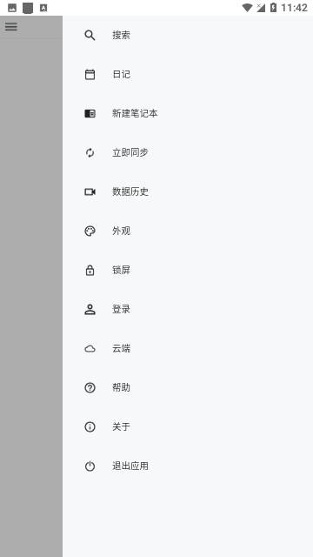Click the person login icon
This screenshot has width=313, height=557.
pyautogui.click(x=90, y=310)
